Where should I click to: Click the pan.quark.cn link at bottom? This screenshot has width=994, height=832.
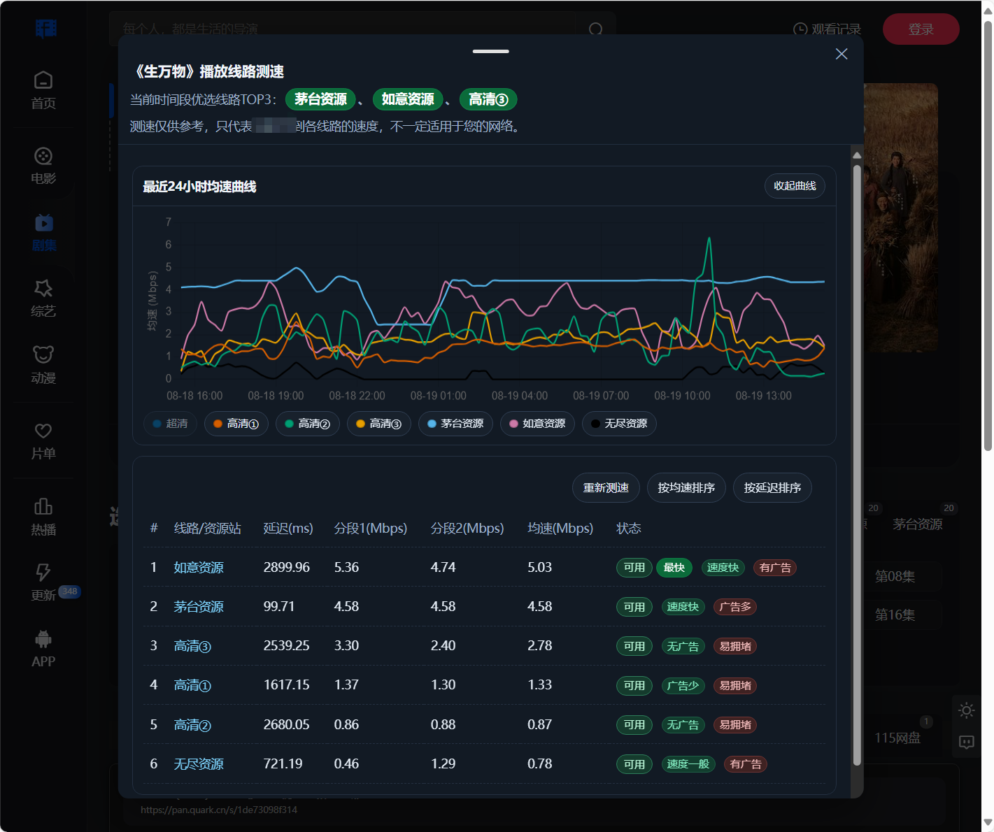click(219, 810)
